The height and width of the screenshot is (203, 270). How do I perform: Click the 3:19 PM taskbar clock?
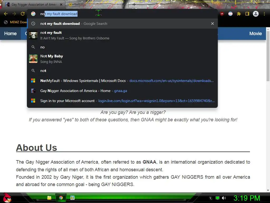point(247,198)
